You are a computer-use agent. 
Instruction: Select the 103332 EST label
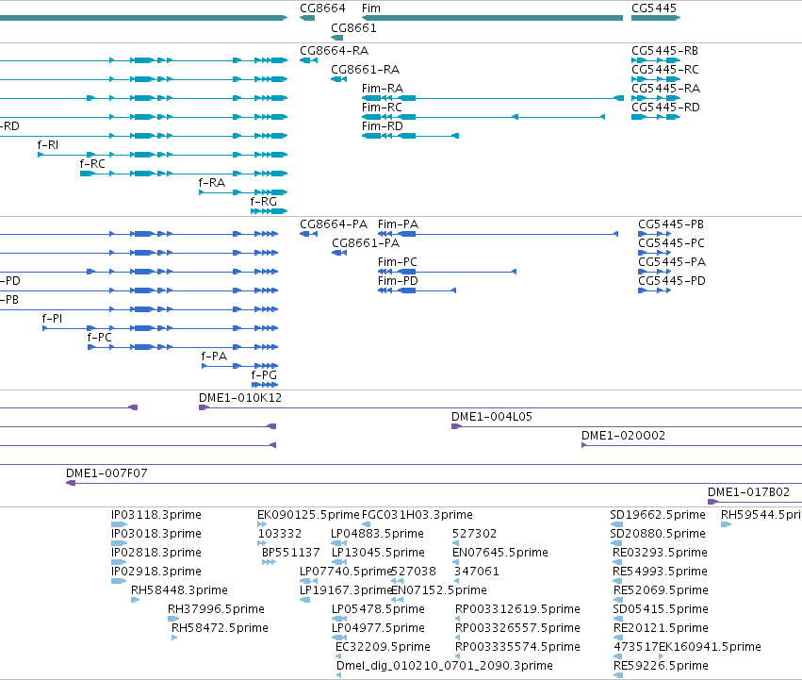click(x=279, y=534)
